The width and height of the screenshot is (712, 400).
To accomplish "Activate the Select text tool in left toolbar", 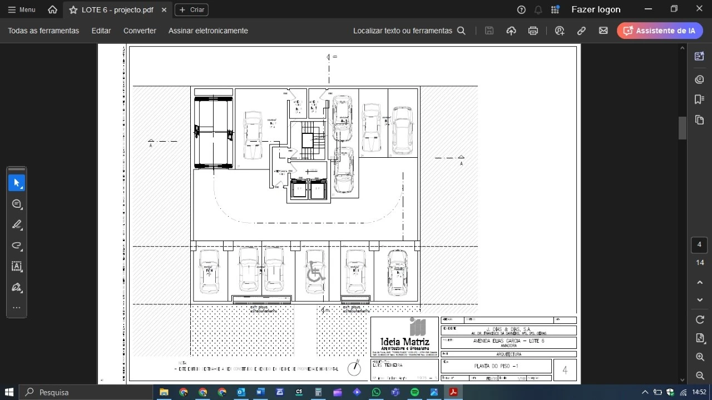I will click(x=17, y=267).
